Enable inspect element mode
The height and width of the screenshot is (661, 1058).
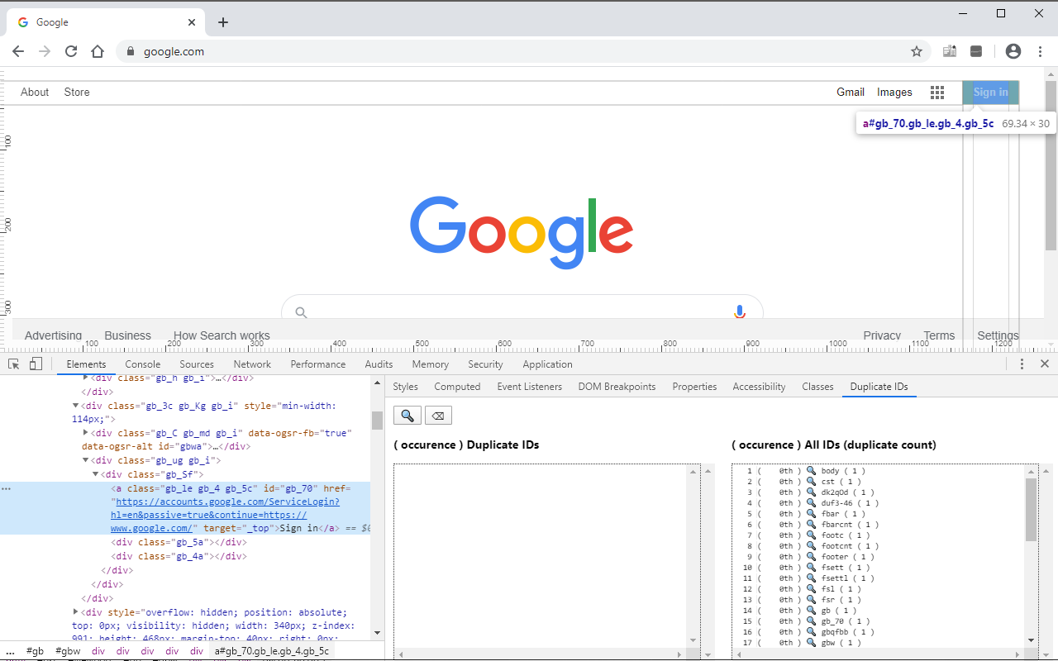13,363
